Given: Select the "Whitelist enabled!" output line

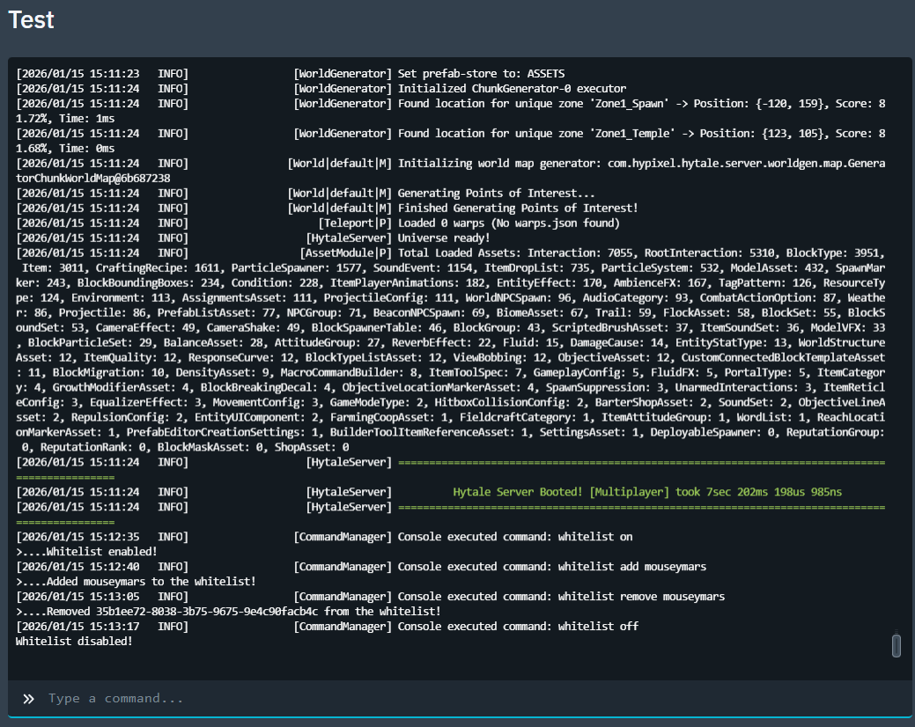Looking at the screenshot, I should coord(86,552).
